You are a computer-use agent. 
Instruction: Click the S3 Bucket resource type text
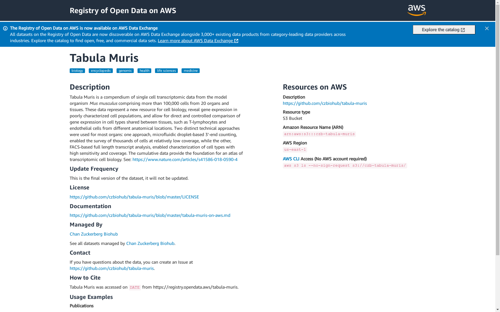[x=292, y=118]
